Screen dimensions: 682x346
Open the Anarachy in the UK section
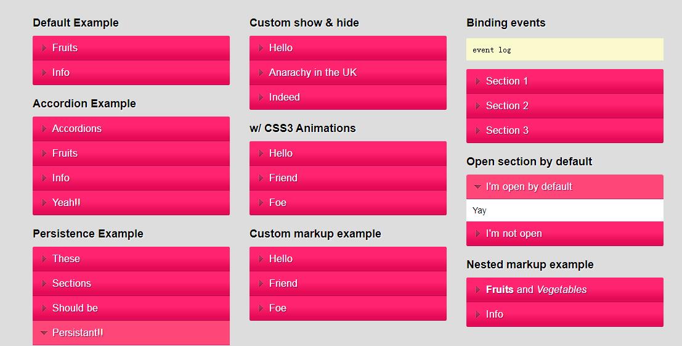point(347,73)
